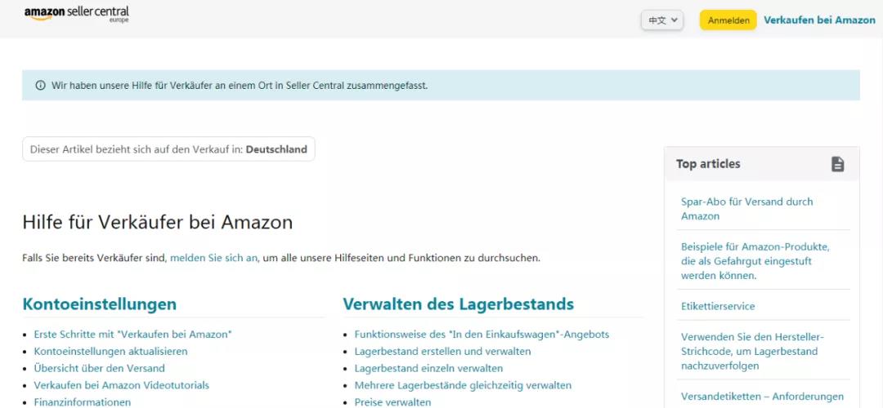The height and width of the screenshot is (408, 883).
Task: Click the Hilfe für Verkäufer bei Amazon title
Action: coord(158,223)
